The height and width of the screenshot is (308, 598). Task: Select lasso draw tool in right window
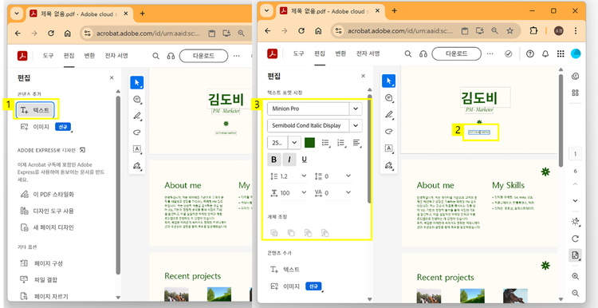[388, 131]
